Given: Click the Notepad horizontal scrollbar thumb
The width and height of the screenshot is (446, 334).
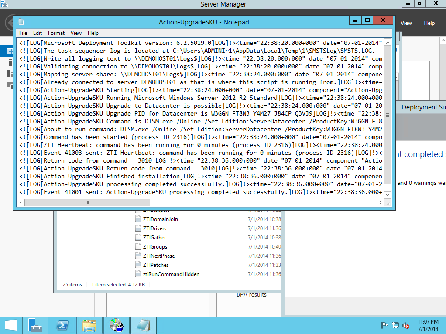Looking at the screenshot, I should click(x=87, y=203).
